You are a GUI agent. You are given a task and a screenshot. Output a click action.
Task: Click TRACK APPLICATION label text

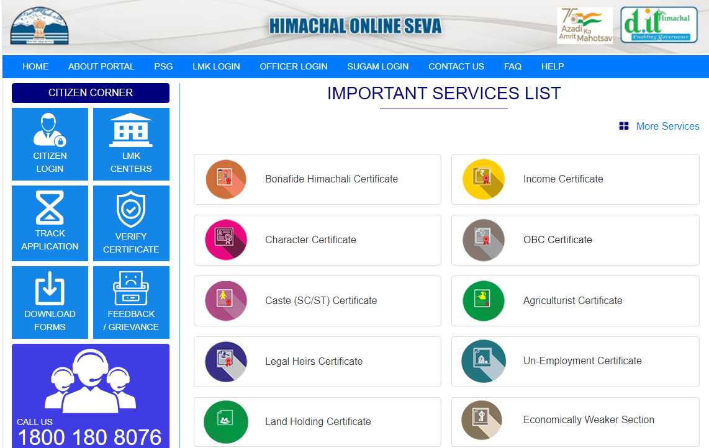point(50,240)
